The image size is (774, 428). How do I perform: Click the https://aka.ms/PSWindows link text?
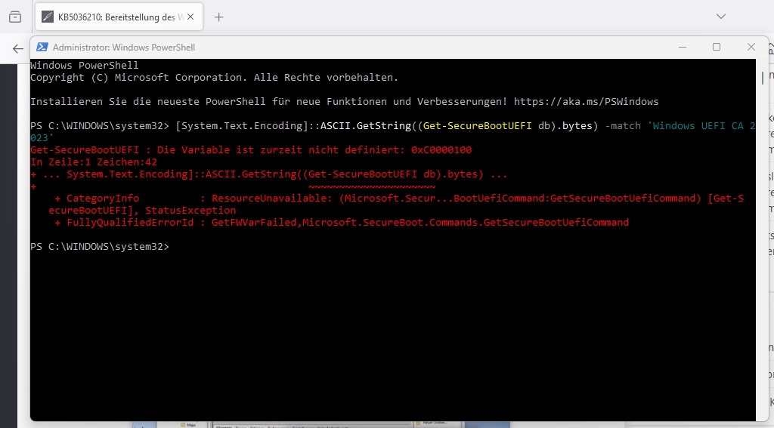click(x=586, y=102)
